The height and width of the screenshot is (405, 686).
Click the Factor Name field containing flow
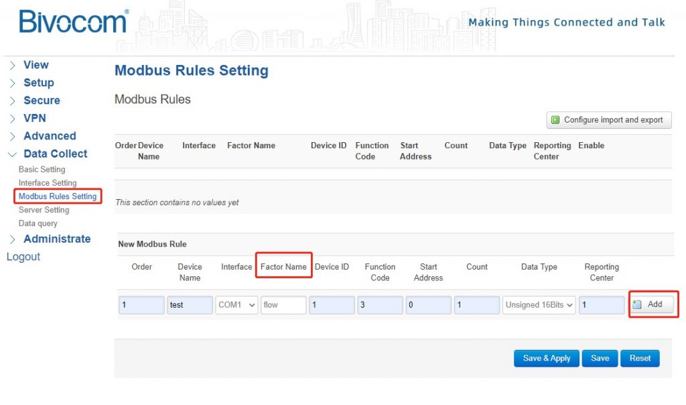283,304
